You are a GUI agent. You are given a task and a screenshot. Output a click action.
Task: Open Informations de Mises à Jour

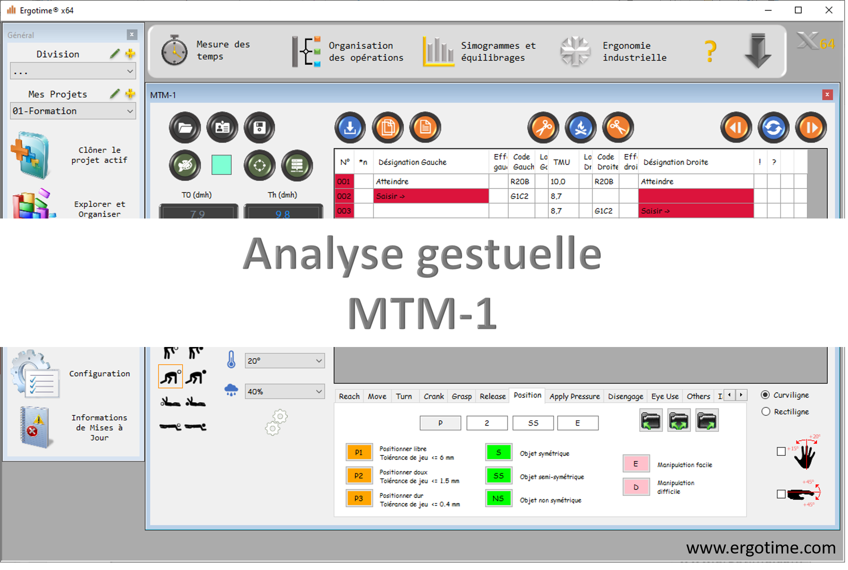pos(36,427)
